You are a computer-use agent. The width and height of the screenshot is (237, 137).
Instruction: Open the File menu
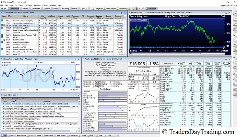[x=2, y=5]
